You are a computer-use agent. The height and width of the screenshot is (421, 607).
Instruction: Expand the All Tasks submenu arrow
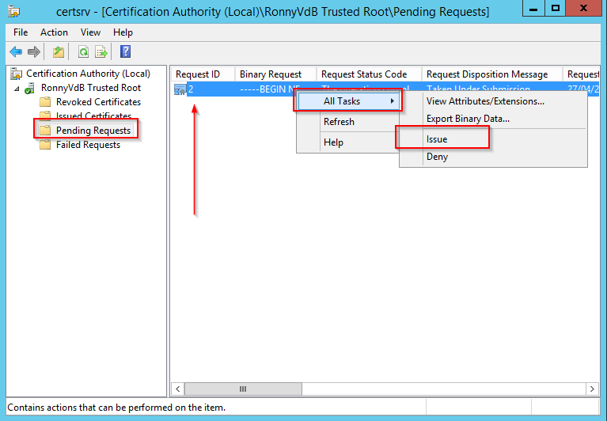tap(393, 101)
